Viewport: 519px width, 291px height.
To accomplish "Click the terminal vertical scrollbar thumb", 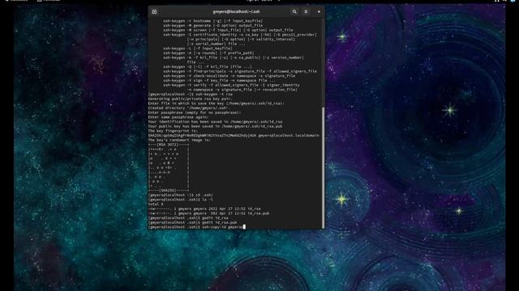I will [x=323, y=167].
